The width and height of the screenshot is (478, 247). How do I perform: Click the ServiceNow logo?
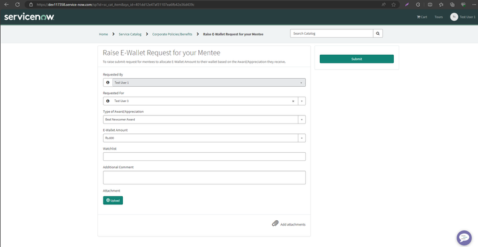(29, 17)
